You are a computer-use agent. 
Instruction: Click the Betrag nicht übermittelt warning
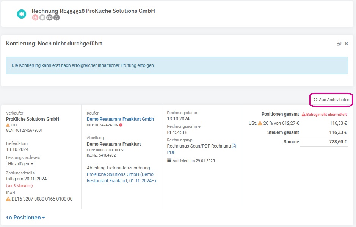pyautogui.click(x=324, y=114)
